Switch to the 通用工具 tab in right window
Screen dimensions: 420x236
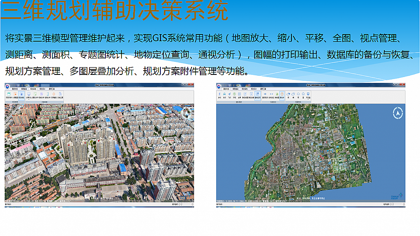pos(263,89)
